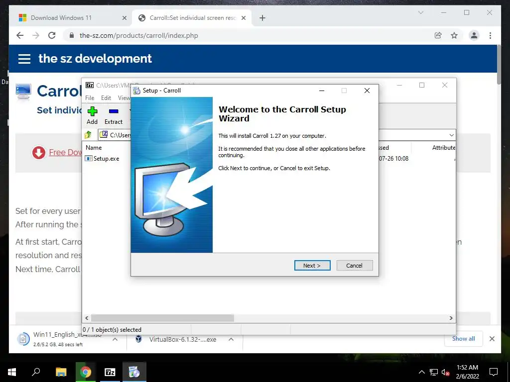Click the Carroll setup taskbar icon
Image resolution: width=510 pixels, height=382 pixels.
tap(134, 372)
